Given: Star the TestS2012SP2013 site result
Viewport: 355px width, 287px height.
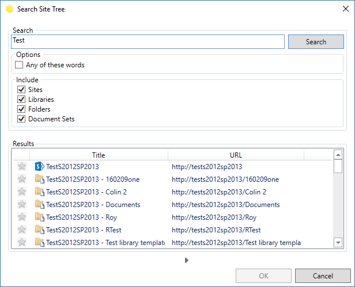Looking at the screenshot, I should [x=22, y=166].
